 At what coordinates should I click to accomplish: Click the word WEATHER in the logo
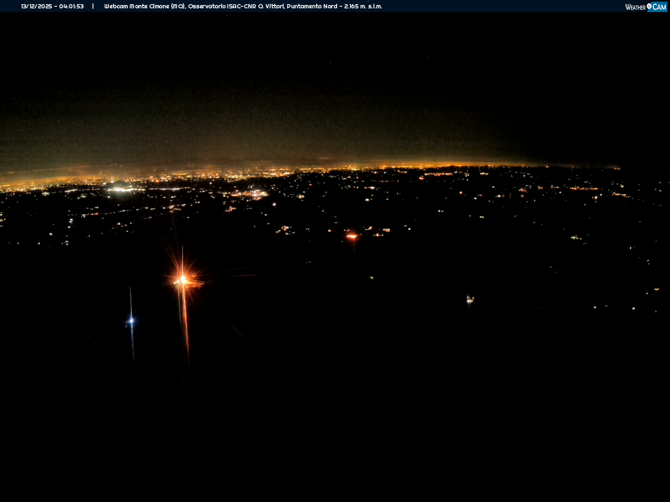[635, 7]
